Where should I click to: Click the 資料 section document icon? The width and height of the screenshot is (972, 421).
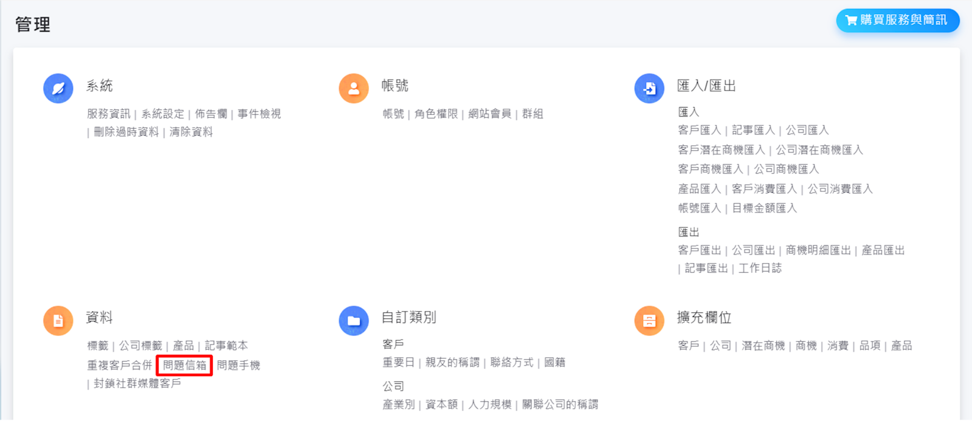pyautogui.click(x=58, y=320)
